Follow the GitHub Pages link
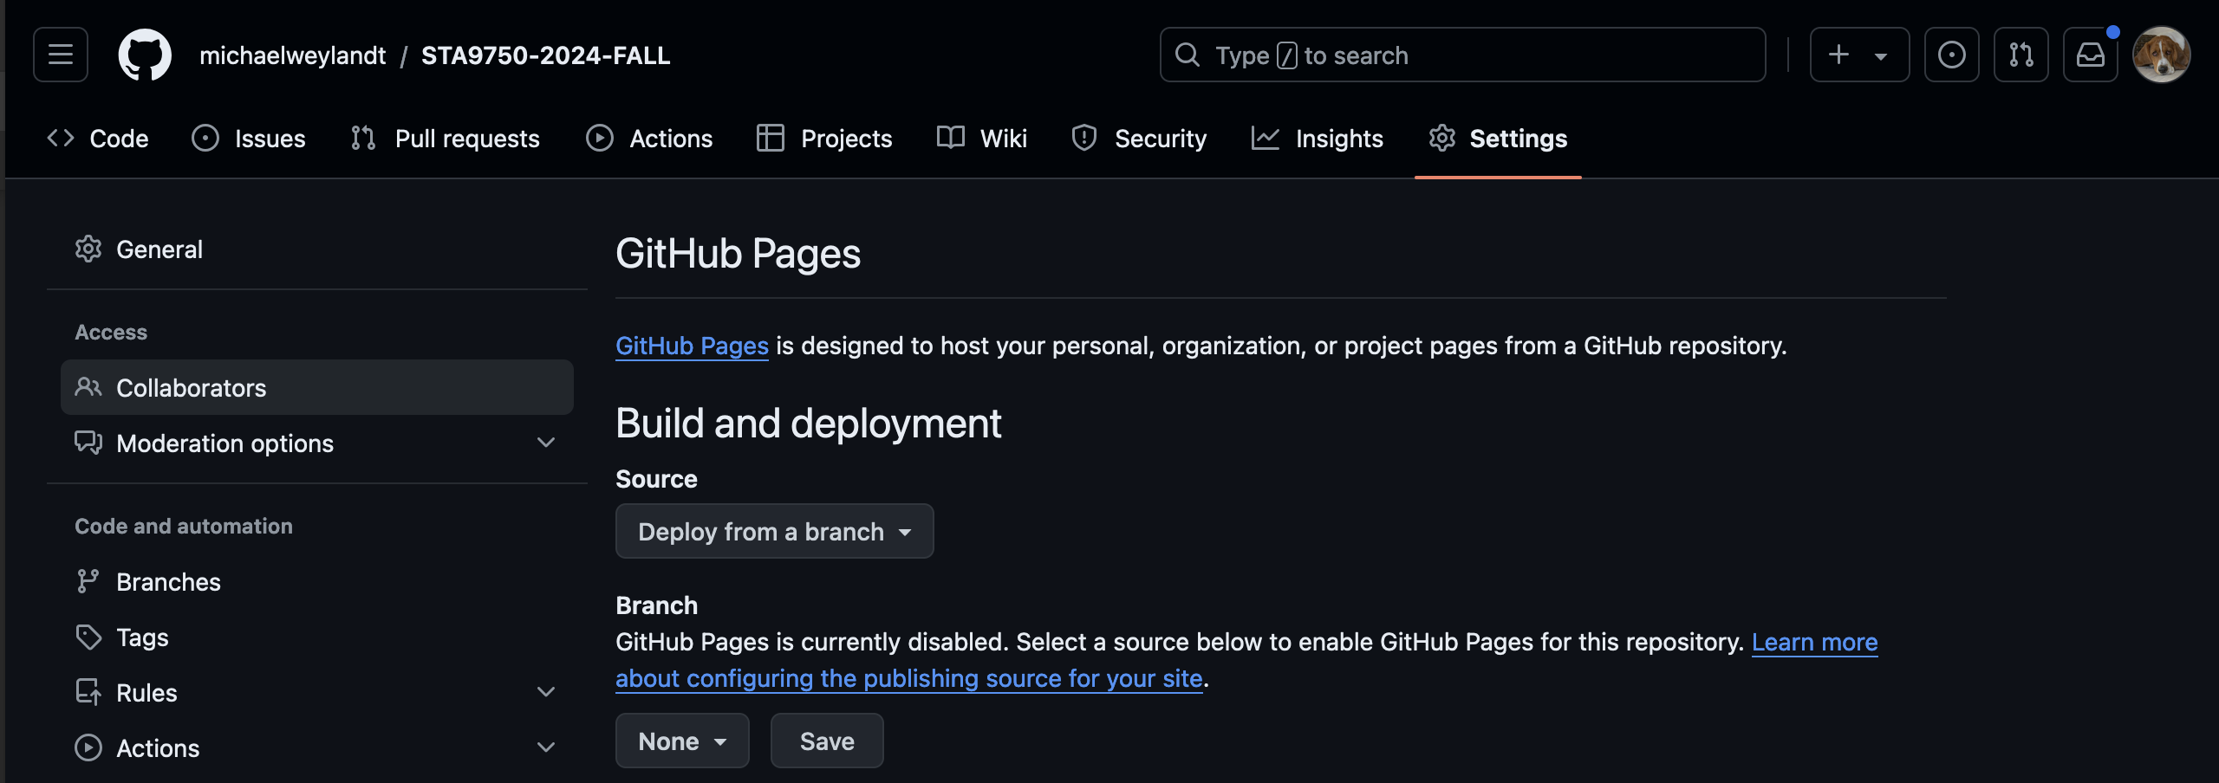Image resolution: width=2219 pixels, height=783 pixels. coord(692,346)
